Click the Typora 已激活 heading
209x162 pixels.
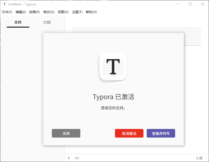point(113,97)
